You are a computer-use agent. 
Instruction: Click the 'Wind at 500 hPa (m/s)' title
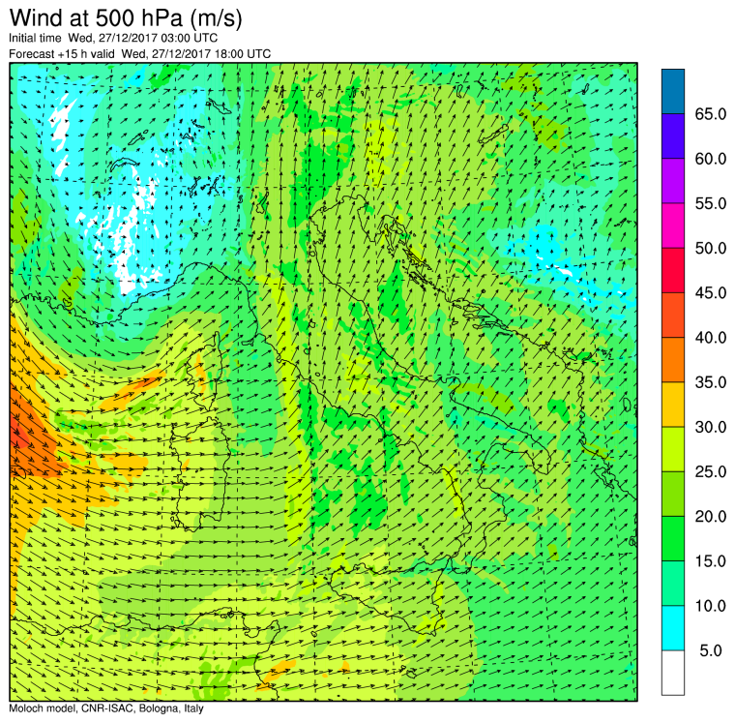126,18
